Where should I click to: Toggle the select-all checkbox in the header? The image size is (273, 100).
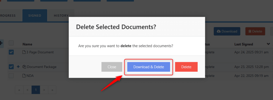(11, 43)
